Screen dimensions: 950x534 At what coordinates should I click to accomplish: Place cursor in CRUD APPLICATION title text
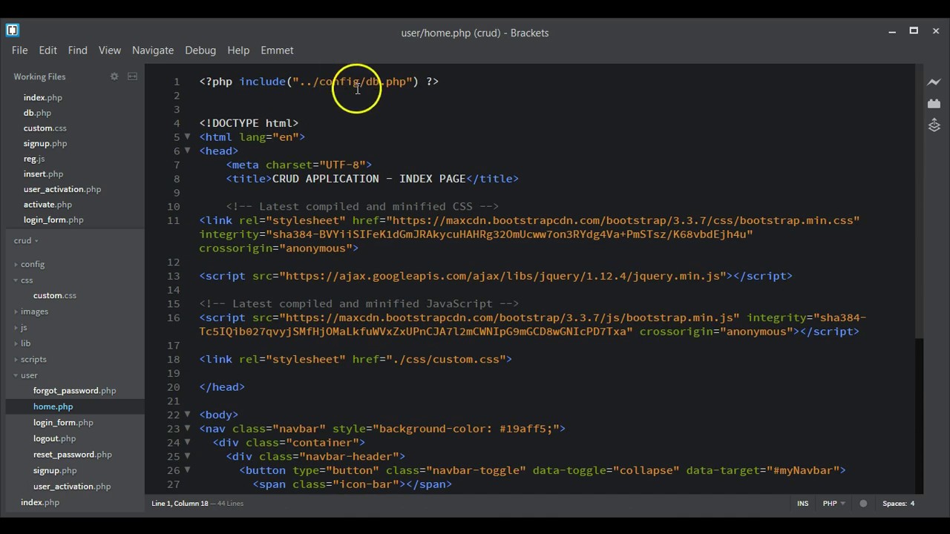point(369,179)
